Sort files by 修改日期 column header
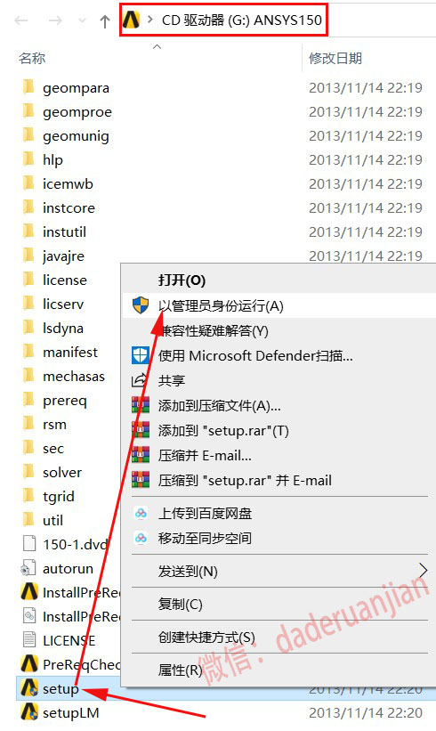 coord(335,58)
